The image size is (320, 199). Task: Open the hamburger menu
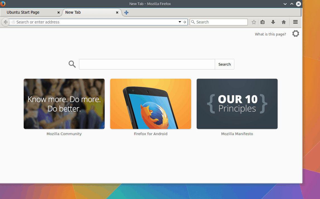tap(295, 22)
